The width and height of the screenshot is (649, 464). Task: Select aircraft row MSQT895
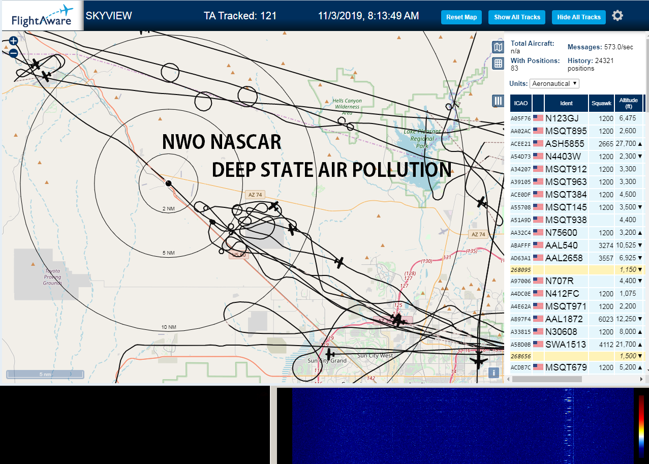click(x=577, y=131)
